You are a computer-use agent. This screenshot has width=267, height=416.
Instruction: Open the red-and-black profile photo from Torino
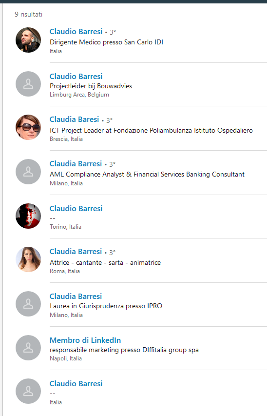(28, 216)
